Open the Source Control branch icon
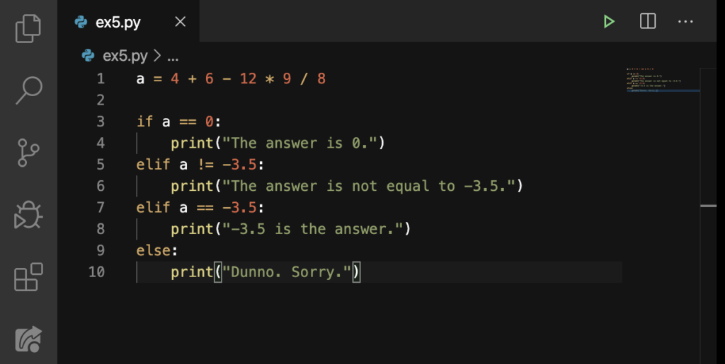The height and width of the screenshot is (364, 725). click(x=28, y=153)
